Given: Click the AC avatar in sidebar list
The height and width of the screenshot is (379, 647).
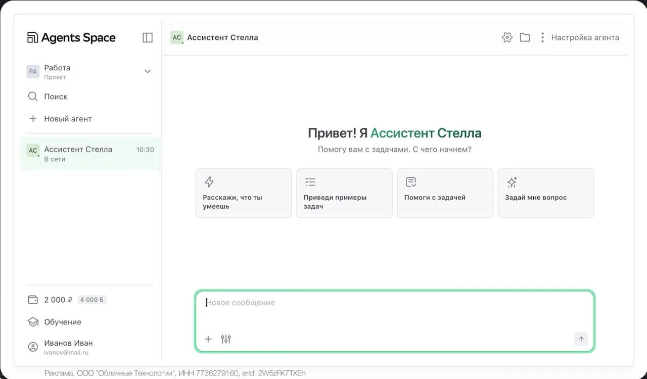Looking at the screenshot, I should tap(33, 150).
